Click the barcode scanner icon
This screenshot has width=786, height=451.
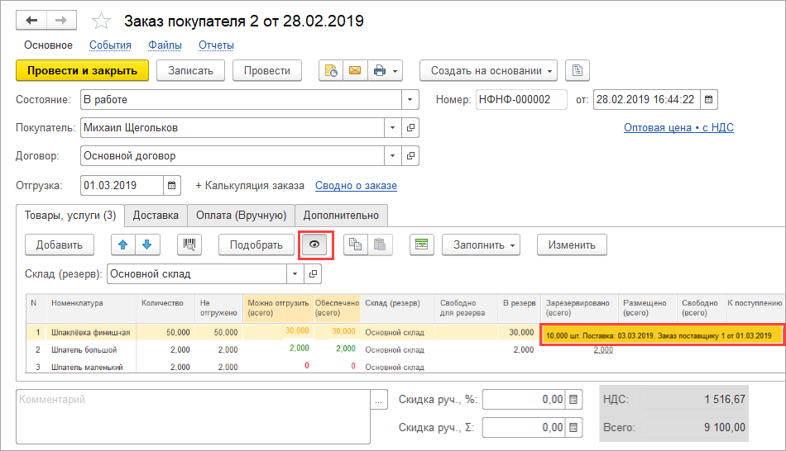tap(189, 244)
